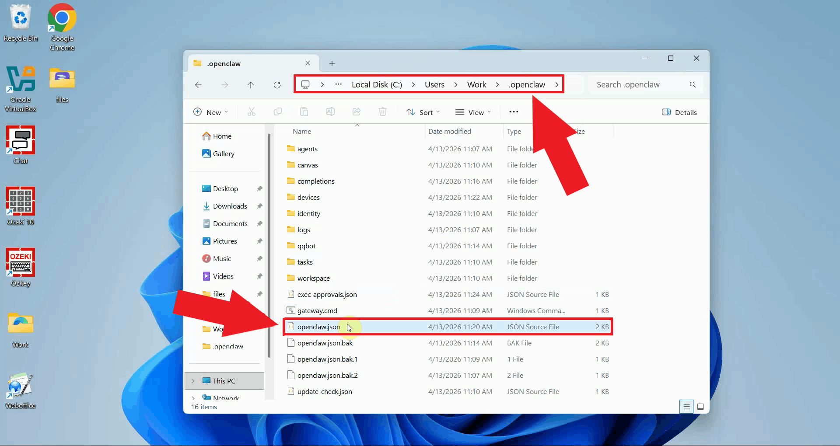Open Oracle VirtualBox desktop shortcut
Viewport: 840px width, 446px height.
coord(21,89)
